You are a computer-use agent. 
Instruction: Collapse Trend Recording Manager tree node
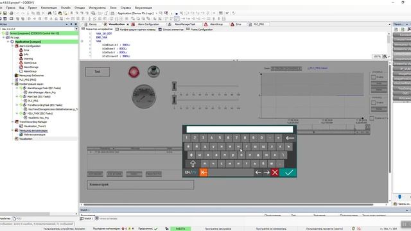tap(12, 122)
